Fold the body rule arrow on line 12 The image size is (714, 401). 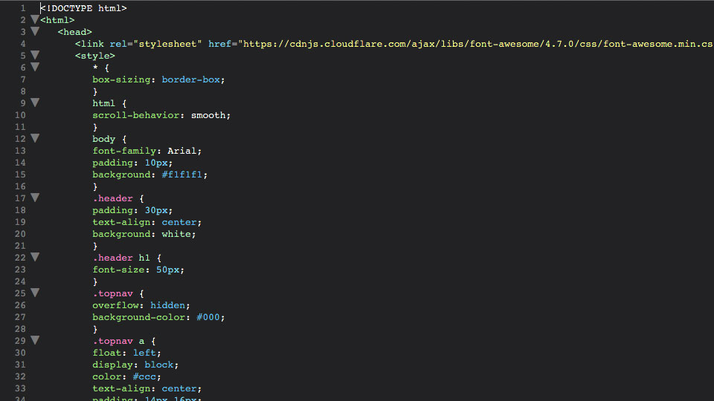[x=35, y=138]
